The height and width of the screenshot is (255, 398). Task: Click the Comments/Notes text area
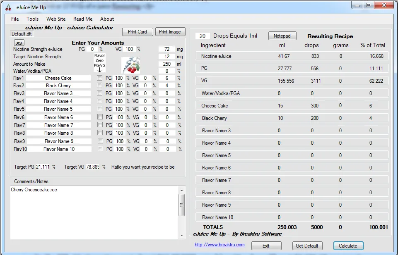point(94,213)
